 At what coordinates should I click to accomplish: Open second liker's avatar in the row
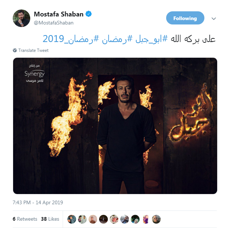click(x=82, y=219)
